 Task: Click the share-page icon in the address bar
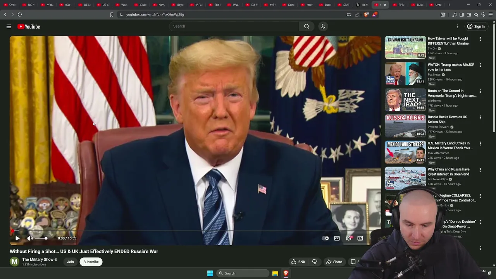point(357,14)
